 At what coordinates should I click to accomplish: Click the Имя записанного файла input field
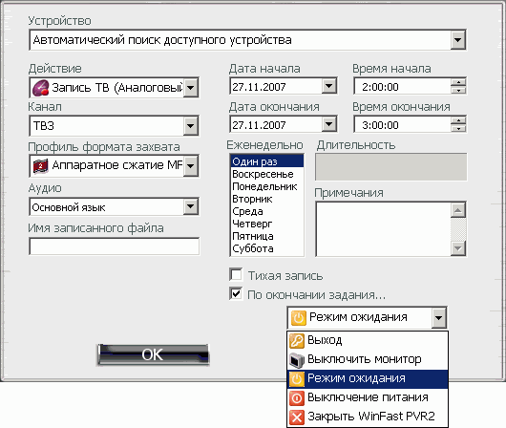tap(114, 246)
